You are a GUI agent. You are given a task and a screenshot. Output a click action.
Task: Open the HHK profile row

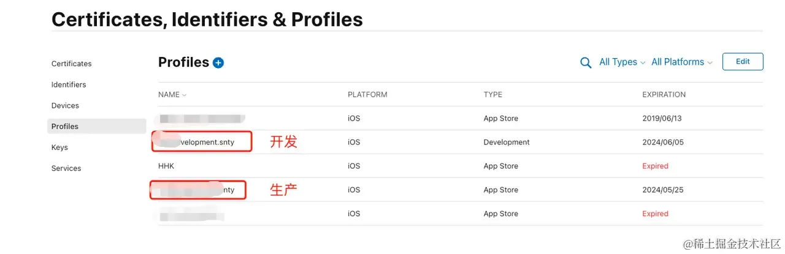coord(461,166)
